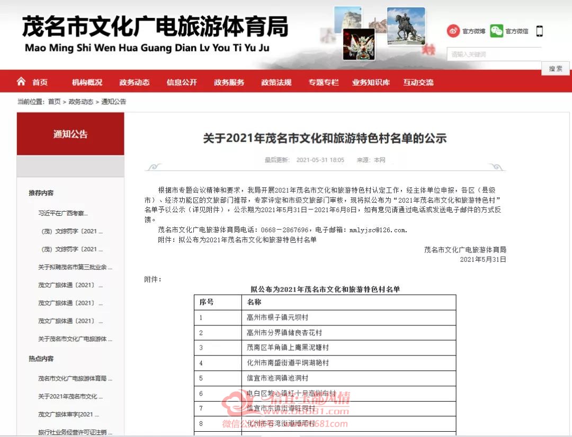The height and width of the screenshot is (437, 572).
Task: Open the 习近平在广西考察 recommended article
Action: (62, 213)
